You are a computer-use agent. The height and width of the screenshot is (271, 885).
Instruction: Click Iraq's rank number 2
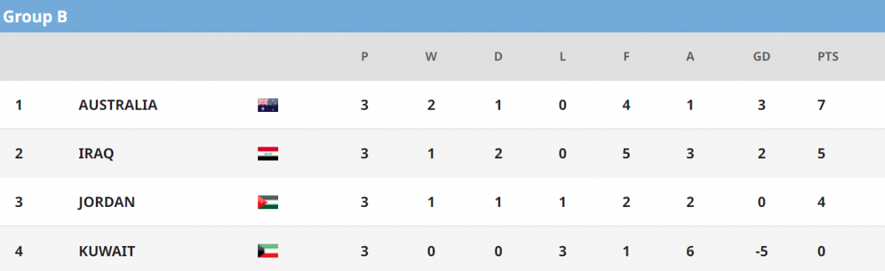click(18, 153)
